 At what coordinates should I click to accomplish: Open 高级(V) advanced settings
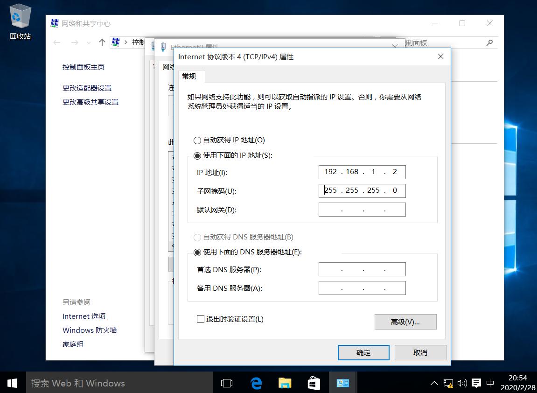click(x=405, y=322)
